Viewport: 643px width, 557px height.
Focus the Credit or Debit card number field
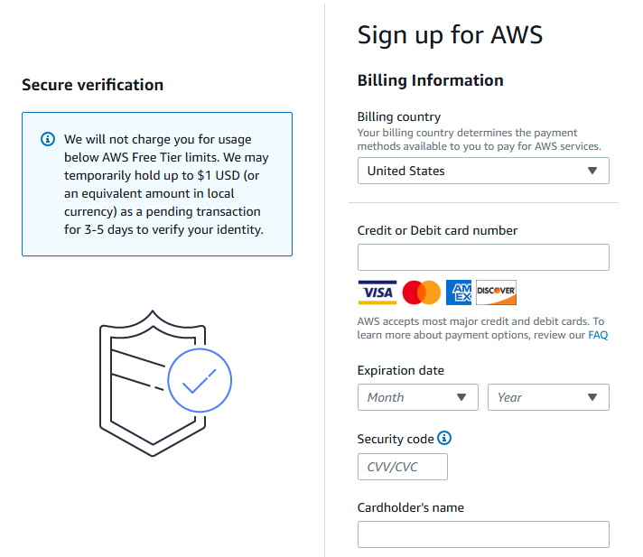point(483,257)
